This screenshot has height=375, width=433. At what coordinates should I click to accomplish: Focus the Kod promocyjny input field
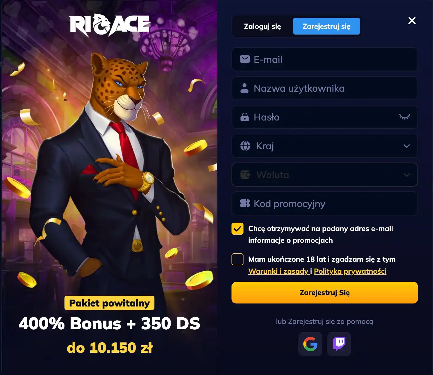coord(325,203)
